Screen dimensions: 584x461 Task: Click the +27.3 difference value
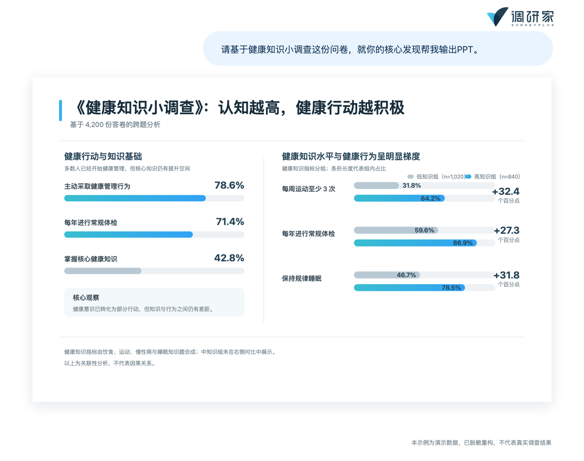coord(507,231)
